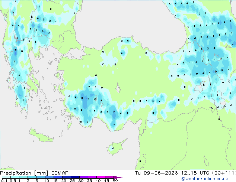This screenshot has height=182, width=236.
Task: Pick the 1–2 mm legend color swatch
Action: tap(23, 177)
